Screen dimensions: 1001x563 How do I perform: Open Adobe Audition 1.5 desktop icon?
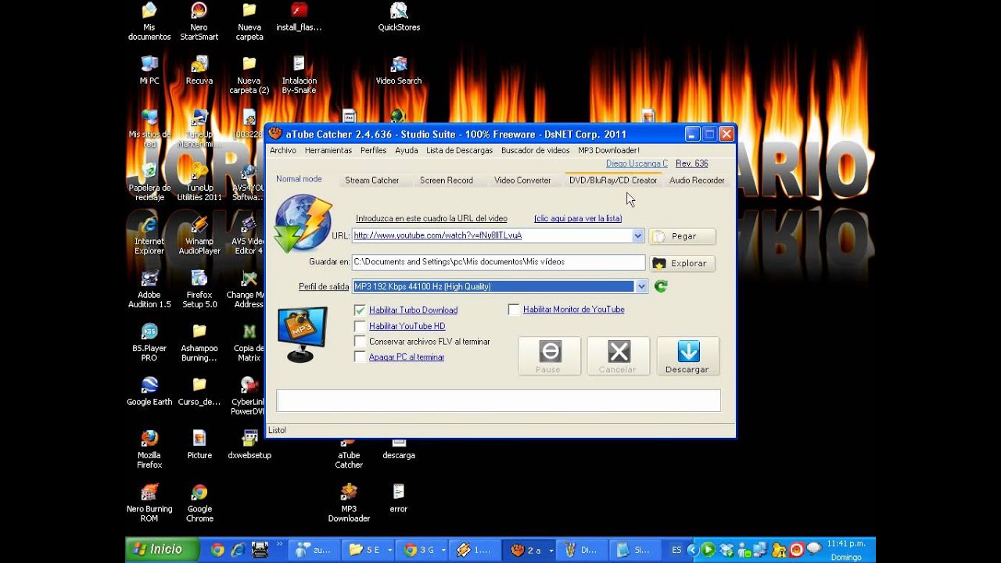pos(149,289)
